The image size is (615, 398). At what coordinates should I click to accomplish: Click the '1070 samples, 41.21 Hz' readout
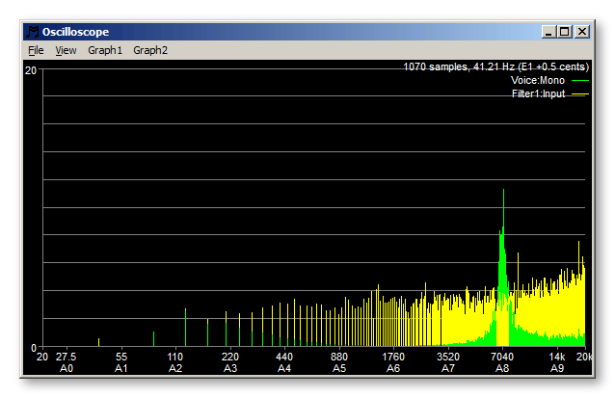pyautogui.click(x=495, y=66)
